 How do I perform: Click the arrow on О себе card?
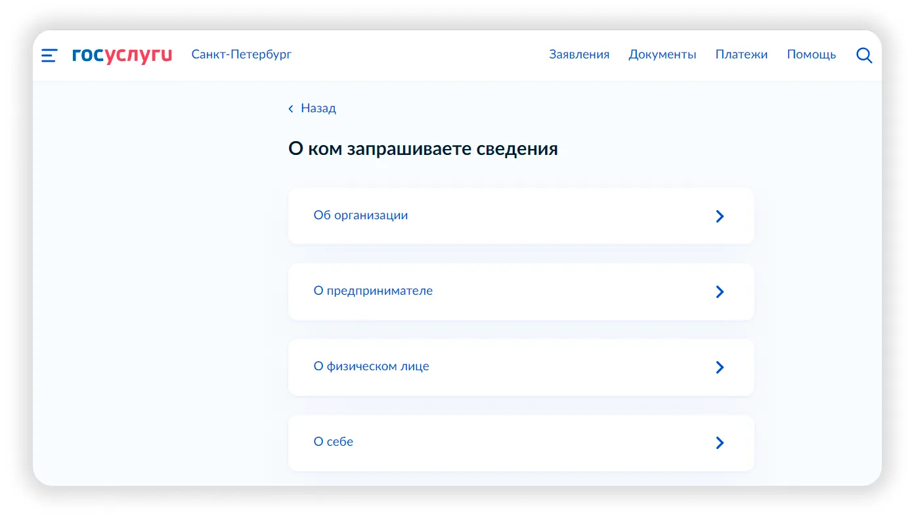point(720,442)
